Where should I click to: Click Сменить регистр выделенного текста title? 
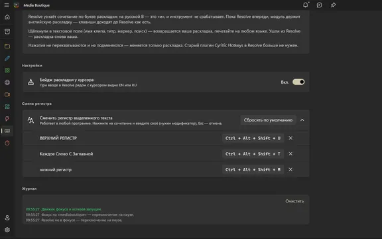click(76, 118)
